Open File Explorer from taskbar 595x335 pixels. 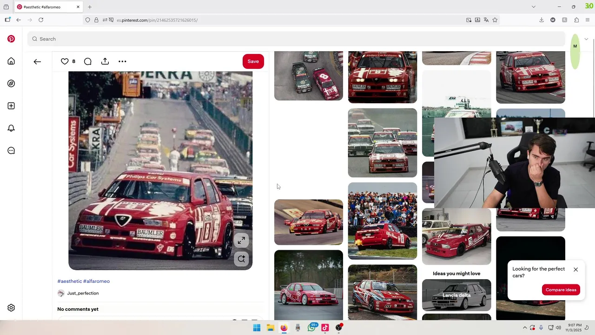click(x=270, y=328)
